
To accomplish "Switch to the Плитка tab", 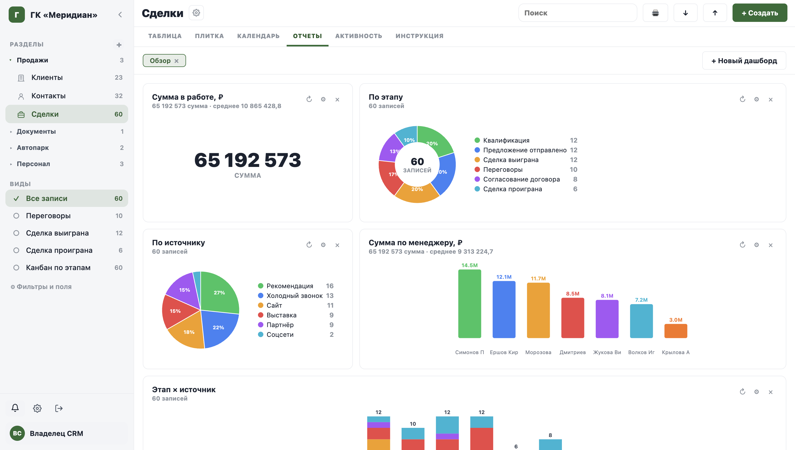I will coord(209,36).
